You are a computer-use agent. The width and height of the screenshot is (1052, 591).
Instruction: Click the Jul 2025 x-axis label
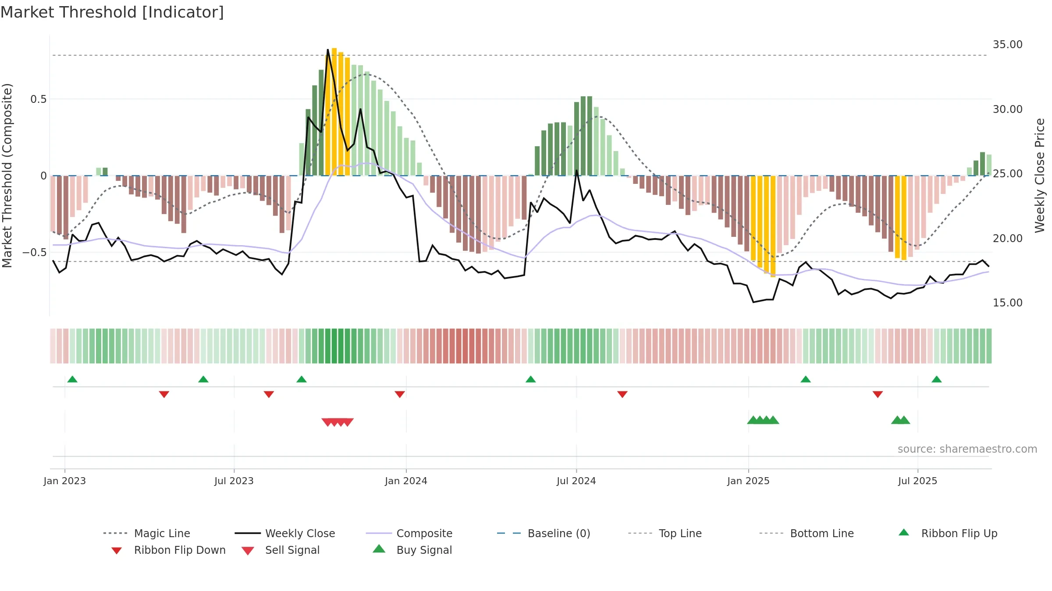tap(918, 481)
